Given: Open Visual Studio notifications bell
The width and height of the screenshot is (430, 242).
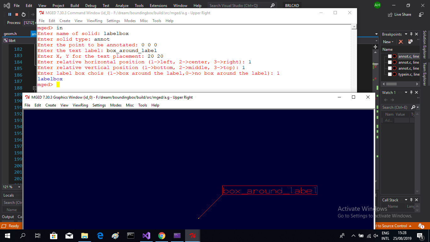Looking at the screenshot, I should click(x=421, y=226).
